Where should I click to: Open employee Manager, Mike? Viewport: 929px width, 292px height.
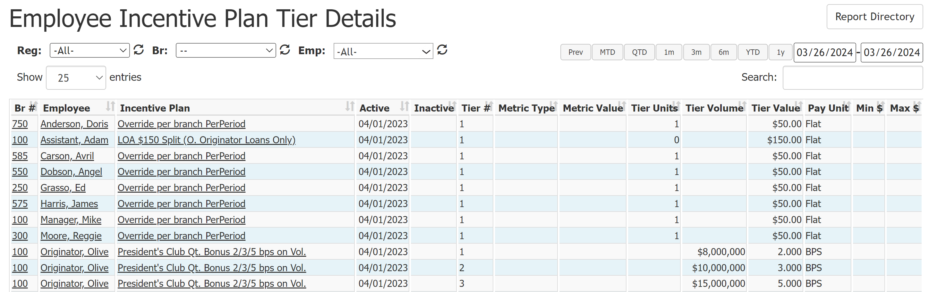[71, 220]
